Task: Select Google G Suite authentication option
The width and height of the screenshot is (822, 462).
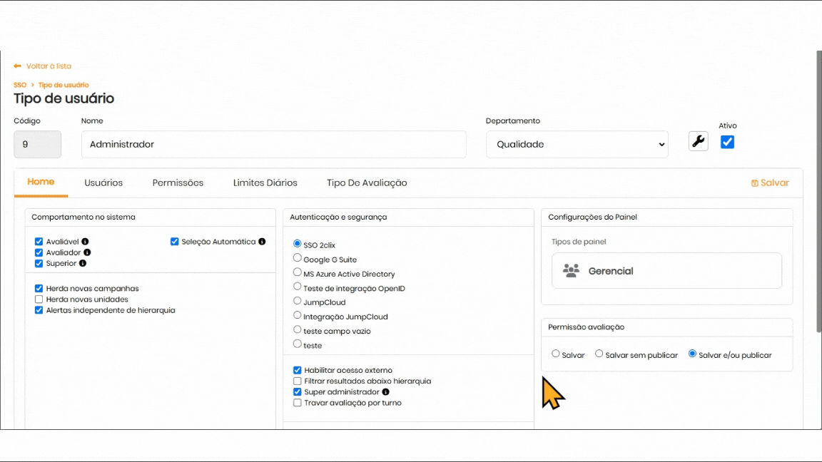Action: pos(298,258)
